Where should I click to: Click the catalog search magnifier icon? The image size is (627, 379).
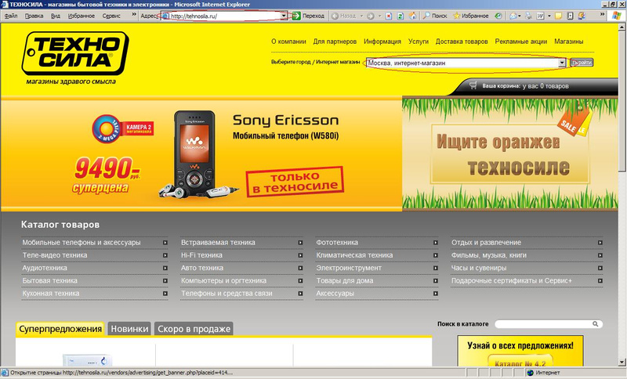point(596,324)
